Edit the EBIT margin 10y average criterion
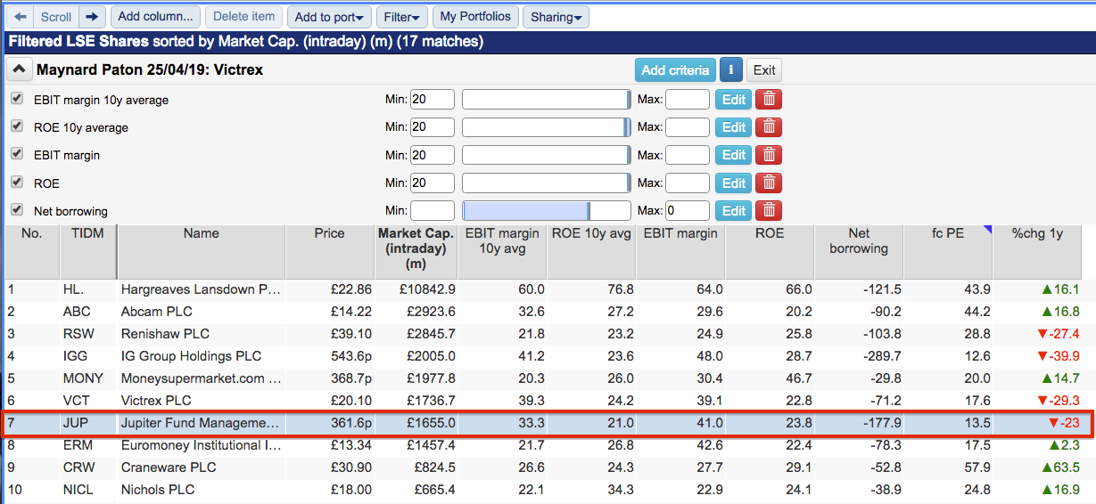The height and width of the screenshot is (504, 1096). [x=734, y=100]
